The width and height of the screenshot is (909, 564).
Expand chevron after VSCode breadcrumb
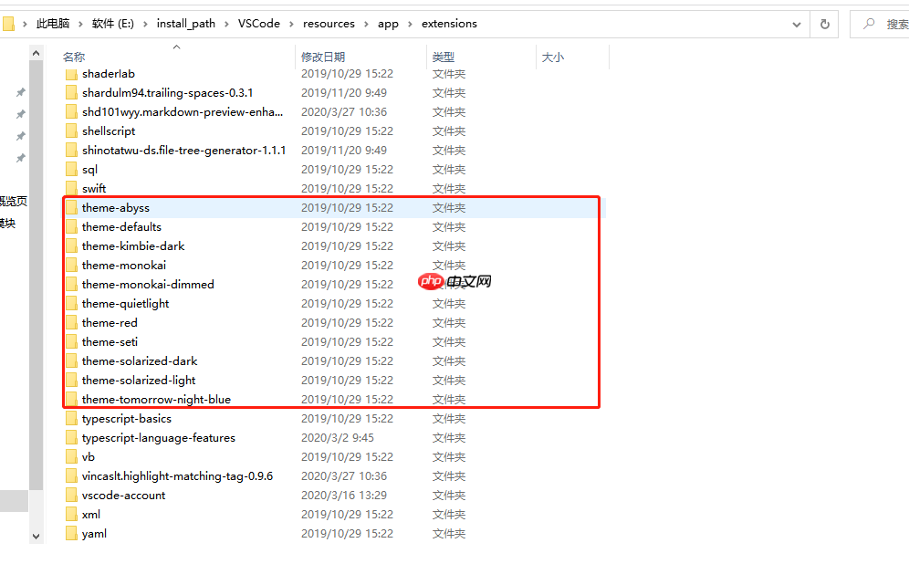[291, 25]
